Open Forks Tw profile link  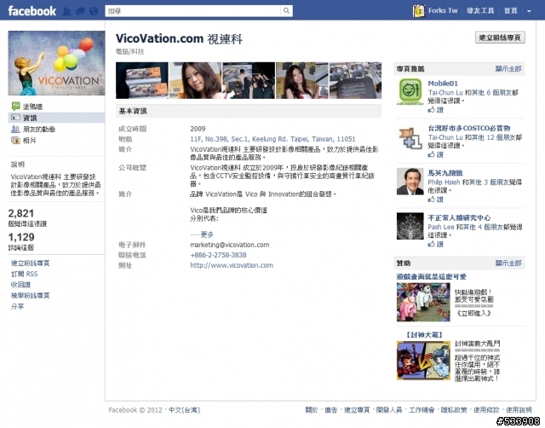pos(443,11)
